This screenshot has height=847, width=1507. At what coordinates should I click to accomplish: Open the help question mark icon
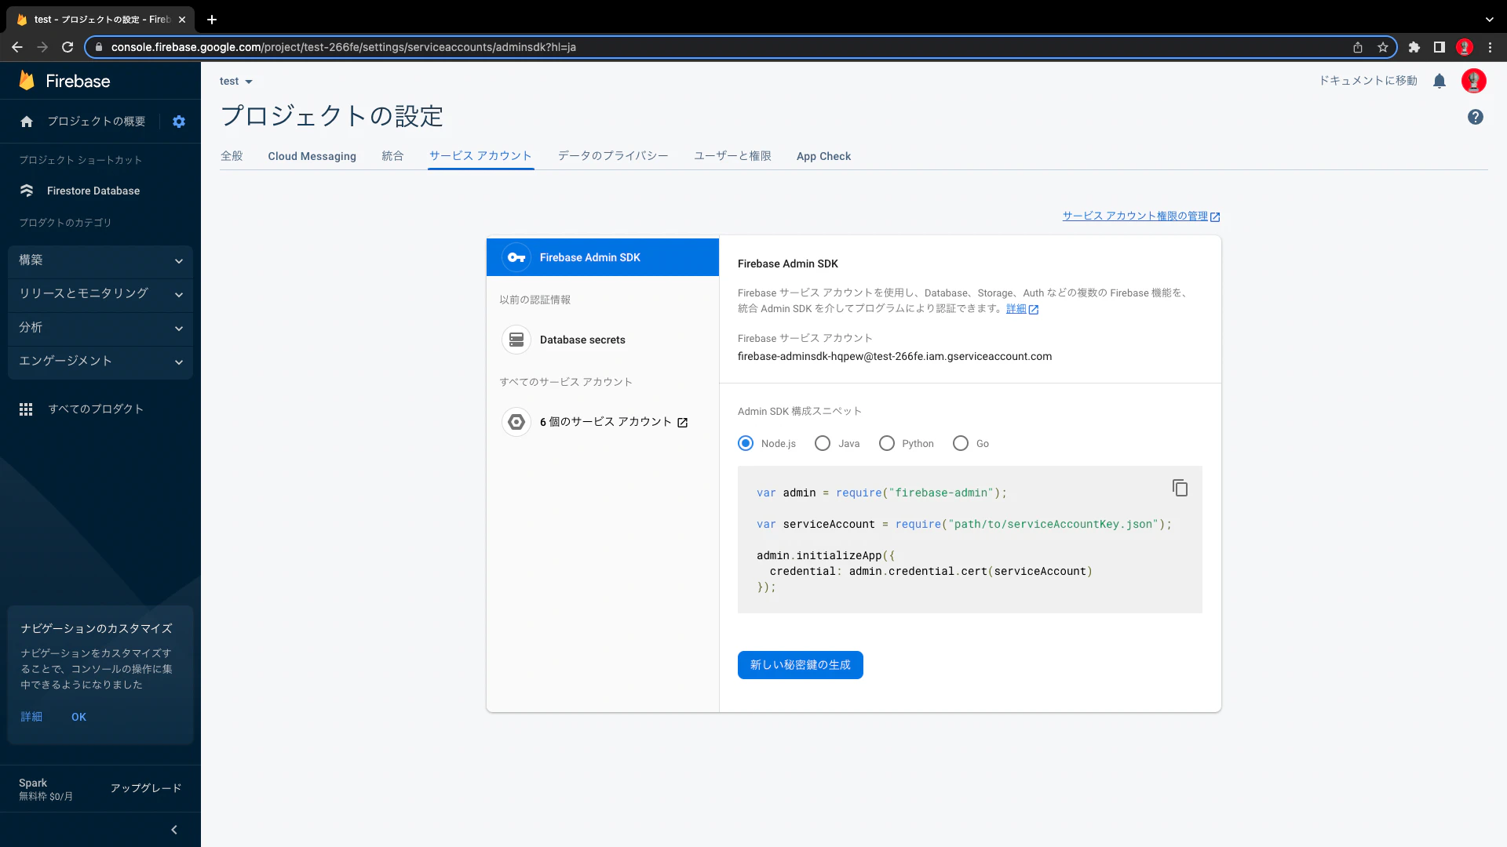(1476, 117)
